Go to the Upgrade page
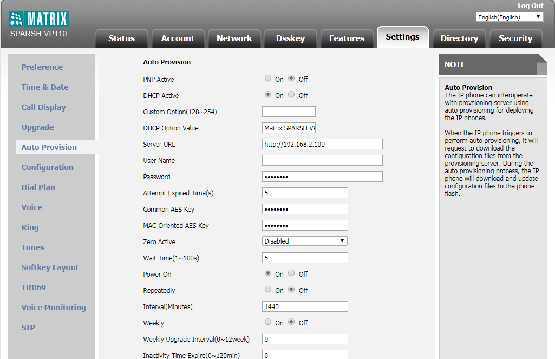The width and height of the screenshot is (555, 359). point(37,127)
